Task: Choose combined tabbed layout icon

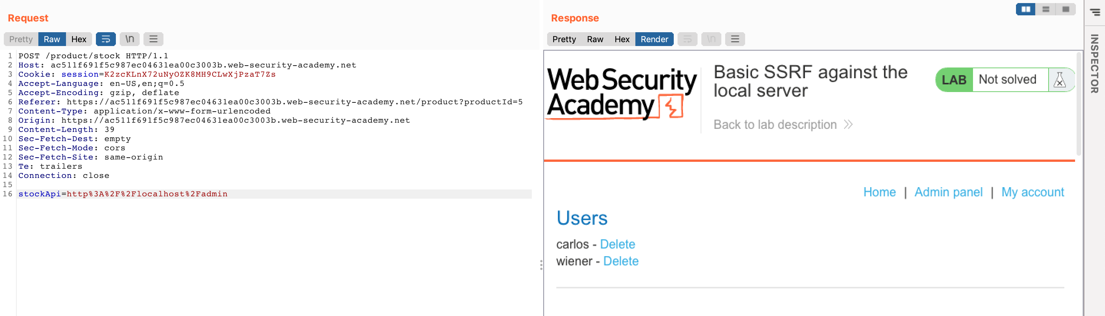Action: (x=1066, y=9)
